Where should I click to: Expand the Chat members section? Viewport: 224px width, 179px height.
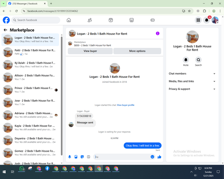192,73
